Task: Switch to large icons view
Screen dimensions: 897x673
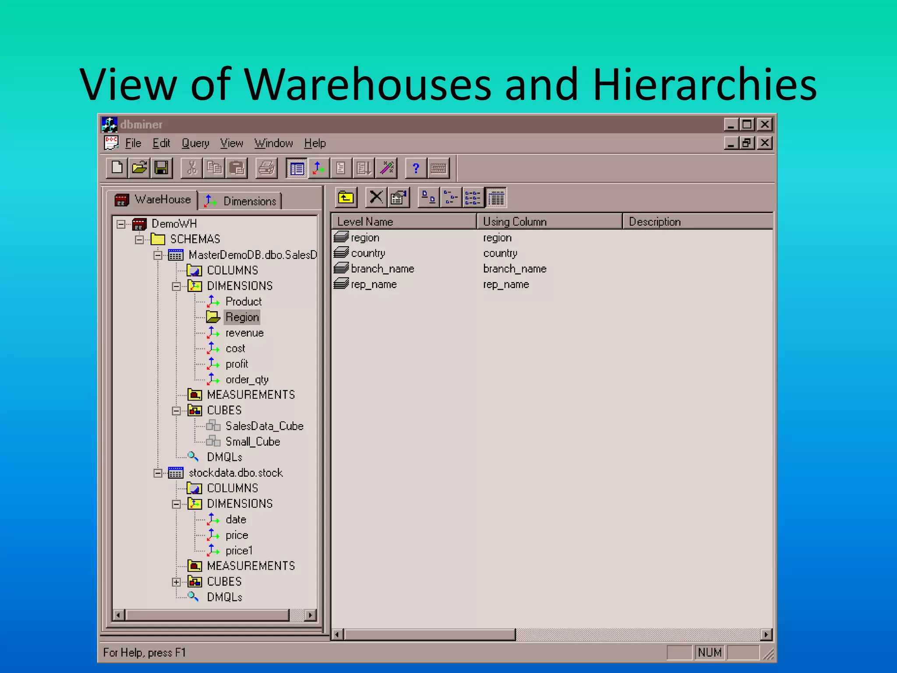Action: click(429, 198)
